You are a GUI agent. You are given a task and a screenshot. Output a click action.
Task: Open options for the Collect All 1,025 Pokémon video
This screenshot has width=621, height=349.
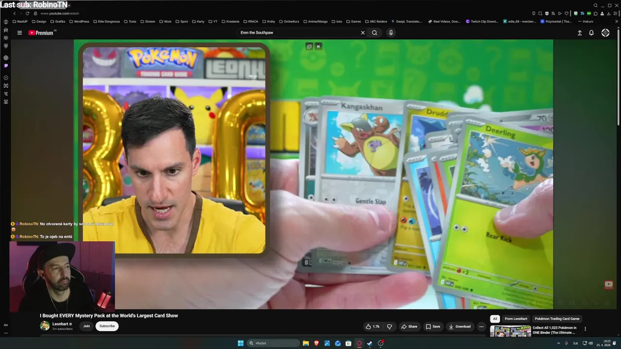tap(585, 329)
